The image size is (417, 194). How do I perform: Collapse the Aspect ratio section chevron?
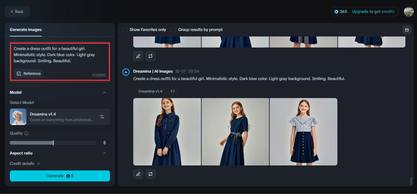105,153
